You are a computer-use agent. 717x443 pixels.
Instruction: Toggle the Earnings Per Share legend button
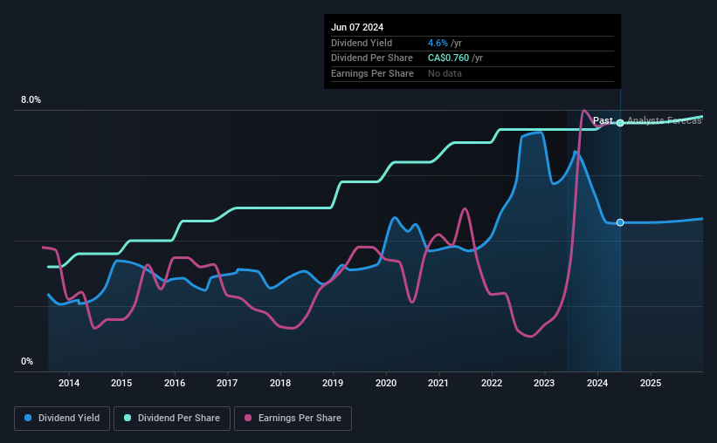click(x=293, y=419)
